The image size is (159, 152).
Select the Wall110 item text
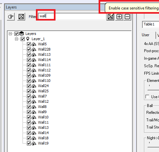[44, 81]
